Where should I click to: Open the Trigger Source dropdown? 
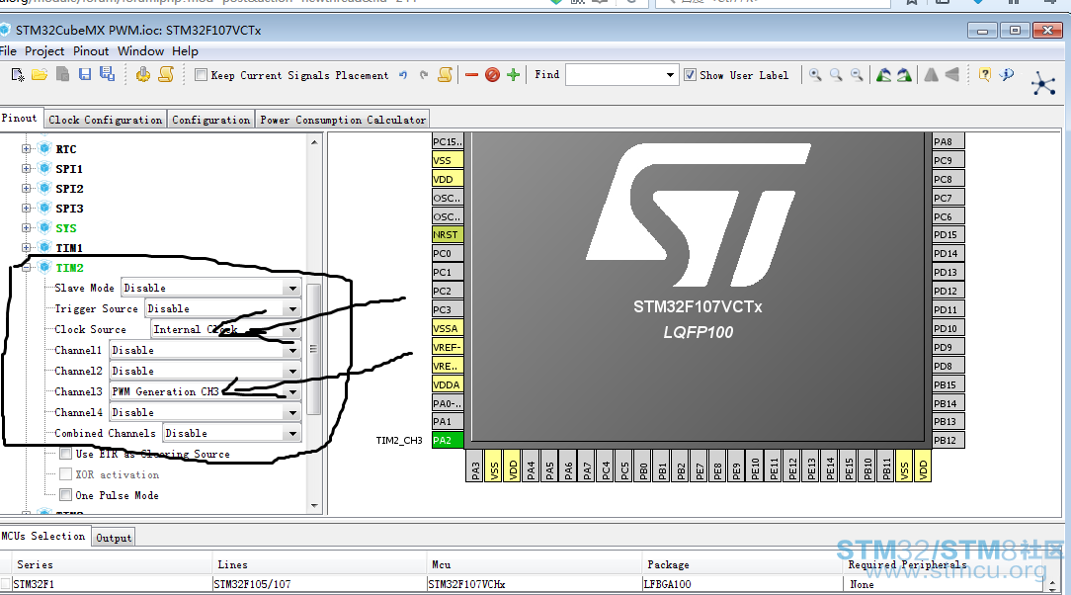tap(292, 308)
